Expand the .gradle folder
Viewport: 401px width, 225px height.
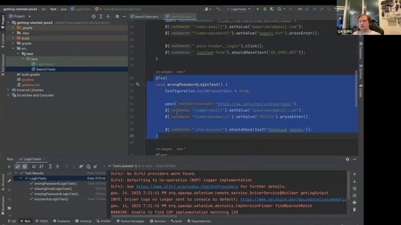[13, 27]
